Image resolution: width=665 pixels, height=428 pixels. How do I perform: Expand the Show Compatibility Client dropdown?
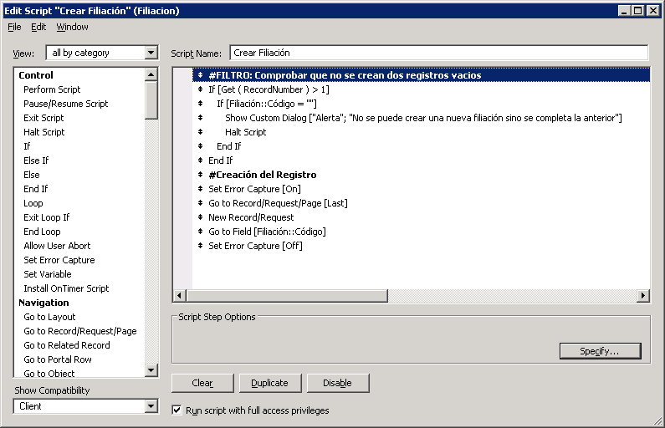point(151,406)
